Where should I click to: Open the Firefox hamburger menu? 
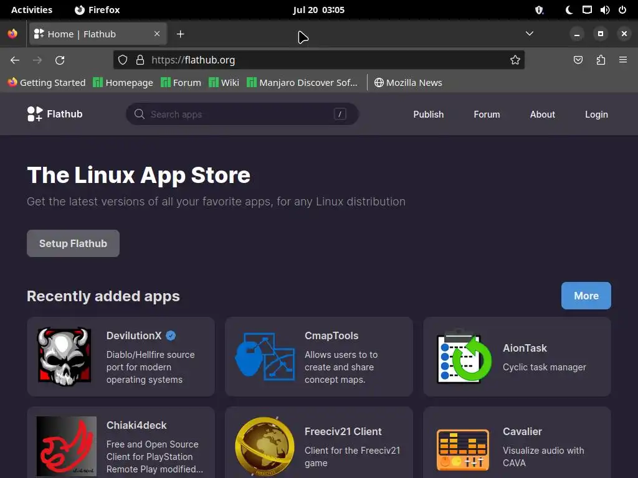click(623, 60)
